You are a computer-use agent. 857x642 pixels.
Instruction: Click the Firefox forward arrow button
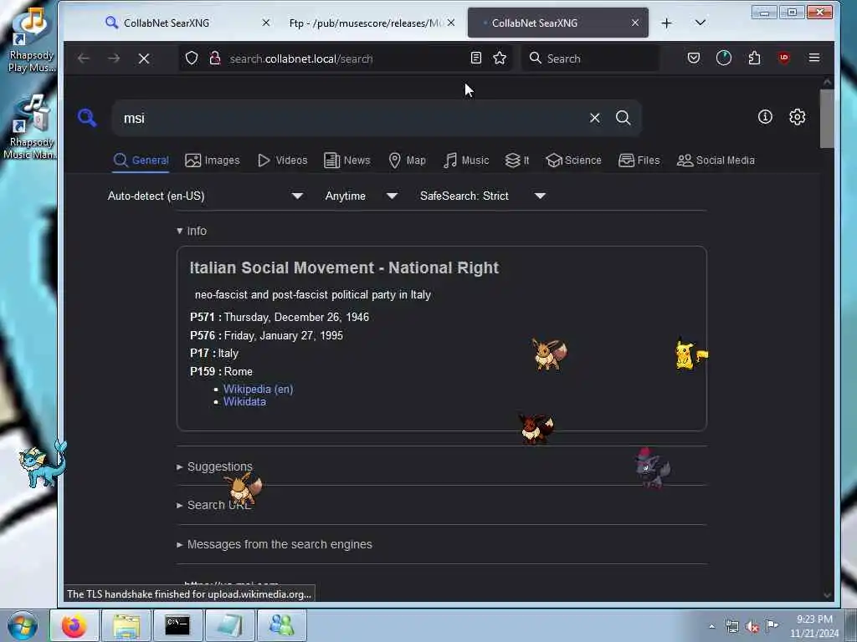114,59
